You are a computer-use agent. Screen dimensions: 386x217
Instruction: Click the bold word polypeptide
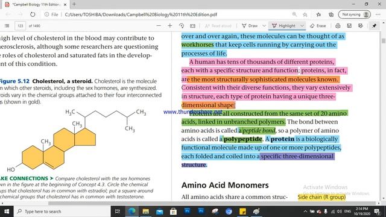coord(242,139)
